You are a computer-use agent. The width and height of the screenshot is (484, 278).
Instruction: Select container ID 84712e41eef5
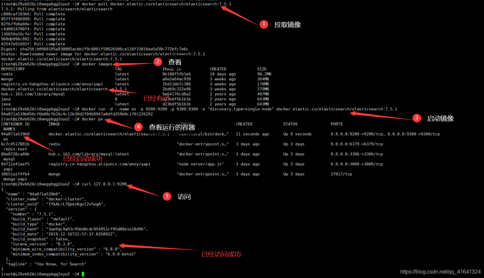tap(15, 164)
